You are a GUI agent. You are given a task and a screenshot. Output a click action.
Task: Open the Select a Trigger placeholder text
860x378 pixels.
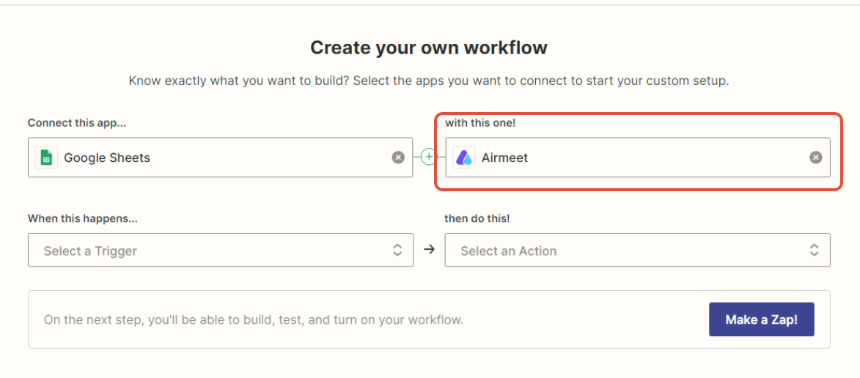point(90,251)
